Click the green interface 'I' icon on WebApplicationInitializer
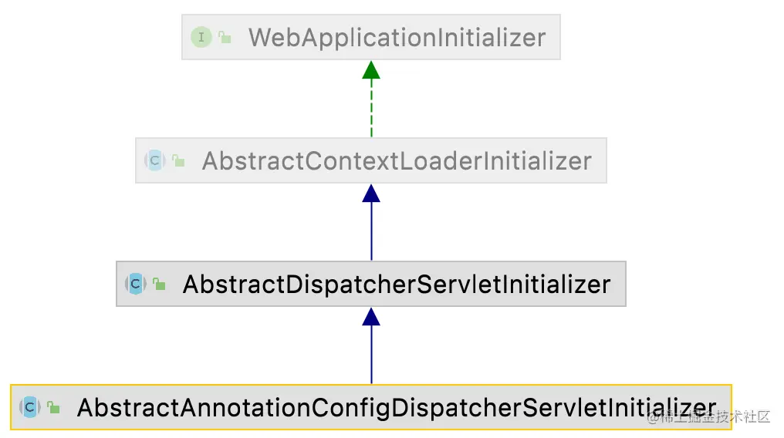 [x=201, y=37]
